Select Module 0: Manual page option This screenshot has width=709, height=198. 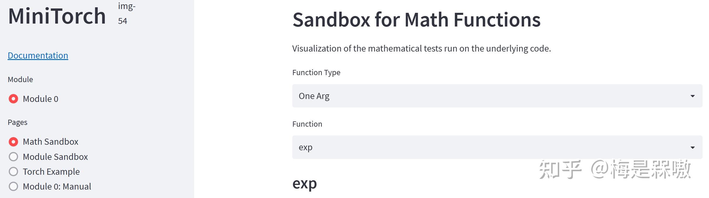coord(13,186)
